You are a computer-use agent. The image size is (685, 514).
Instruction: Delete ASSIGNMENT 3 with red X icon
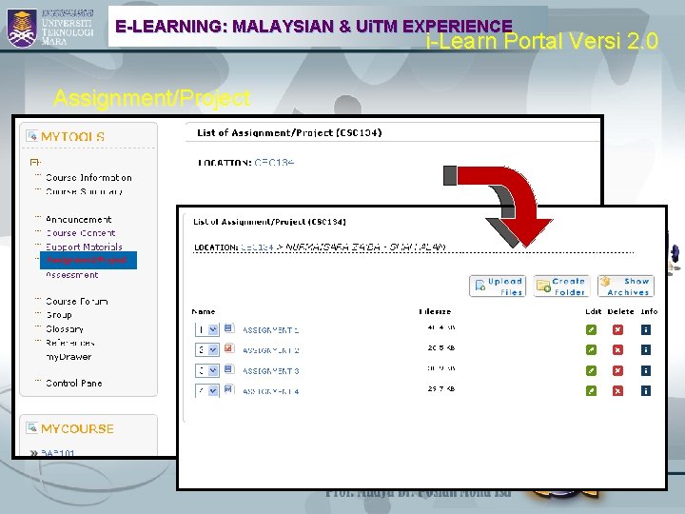point(617,370)
